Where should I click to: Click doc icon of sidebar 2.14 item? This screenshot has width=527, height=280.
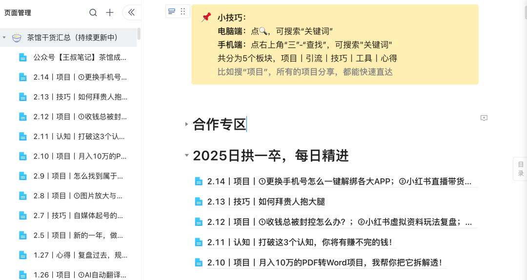pyautogui.click(x=23, y=77)
